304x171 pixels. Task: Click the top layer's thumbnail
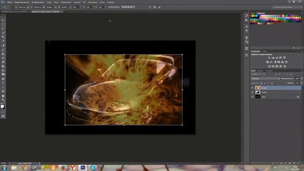(x=257, y=88)
